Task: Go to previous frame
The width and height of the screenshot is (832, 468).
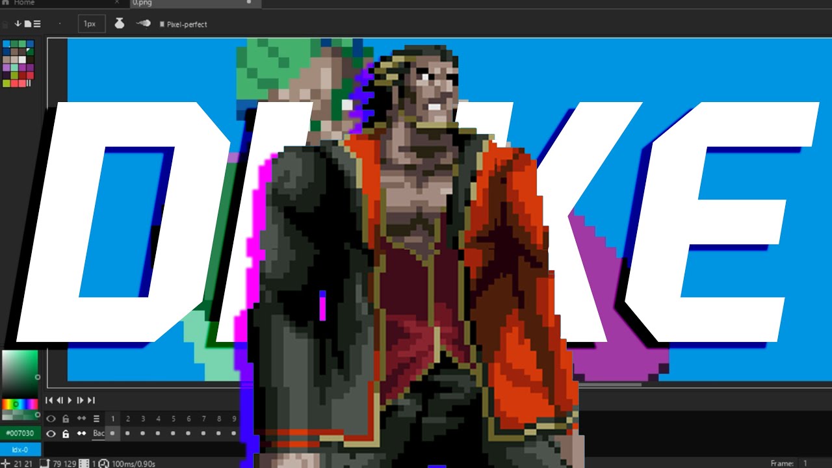Action: click(x=60, y=400)
